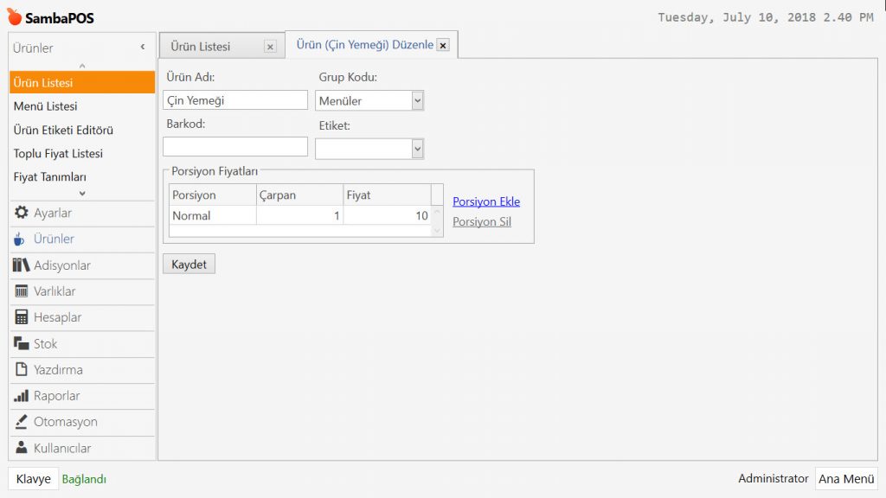886x498 pixels.
Task: Open Hesaplar via its calculator icon
Action: pyautogui.click(x=21, y=317)
